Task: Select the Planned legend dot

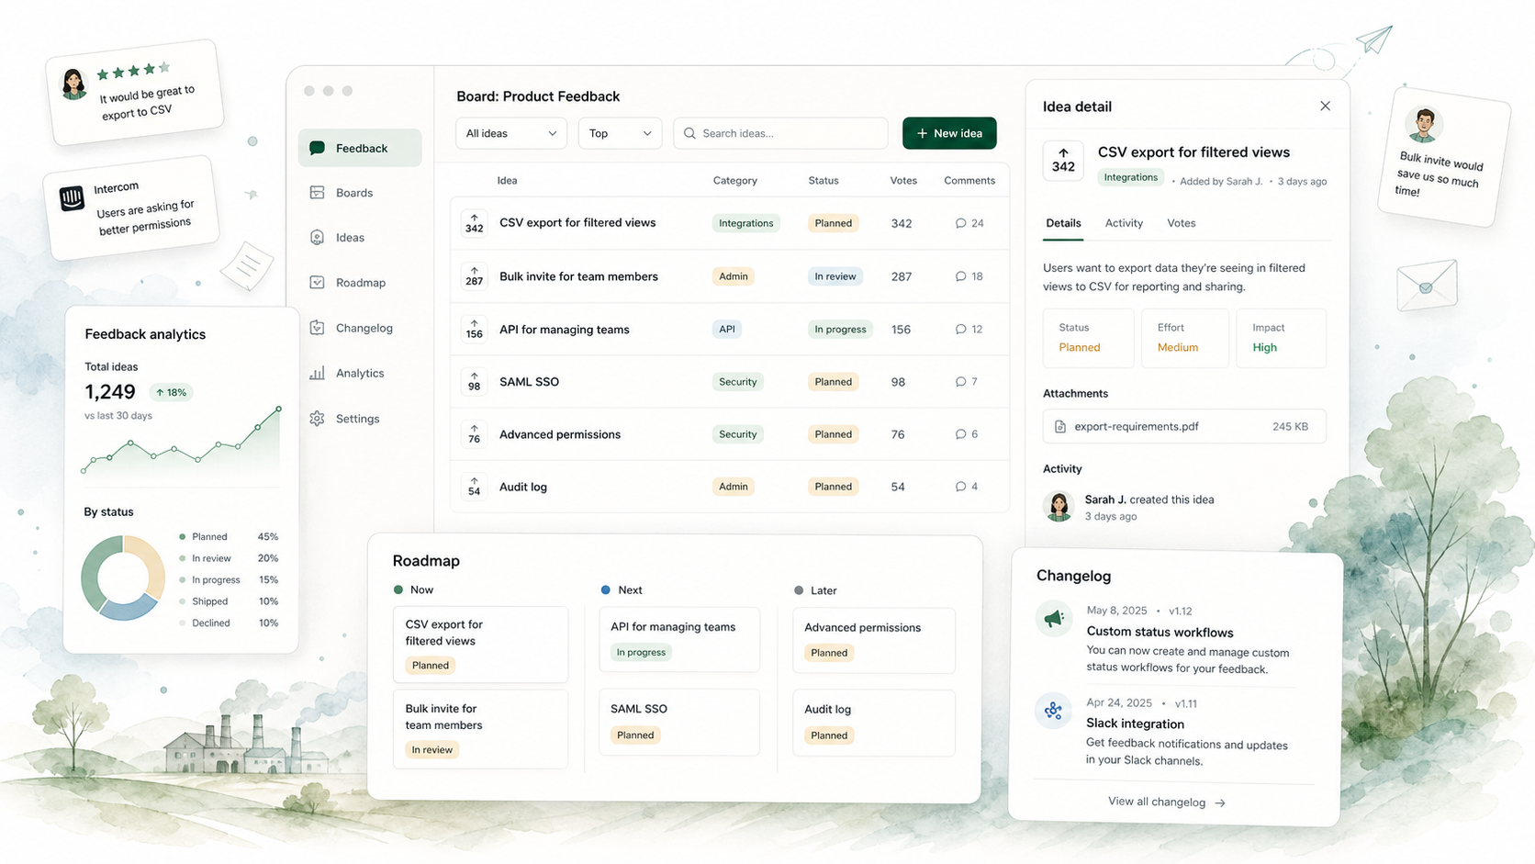Action: point(183,537)
